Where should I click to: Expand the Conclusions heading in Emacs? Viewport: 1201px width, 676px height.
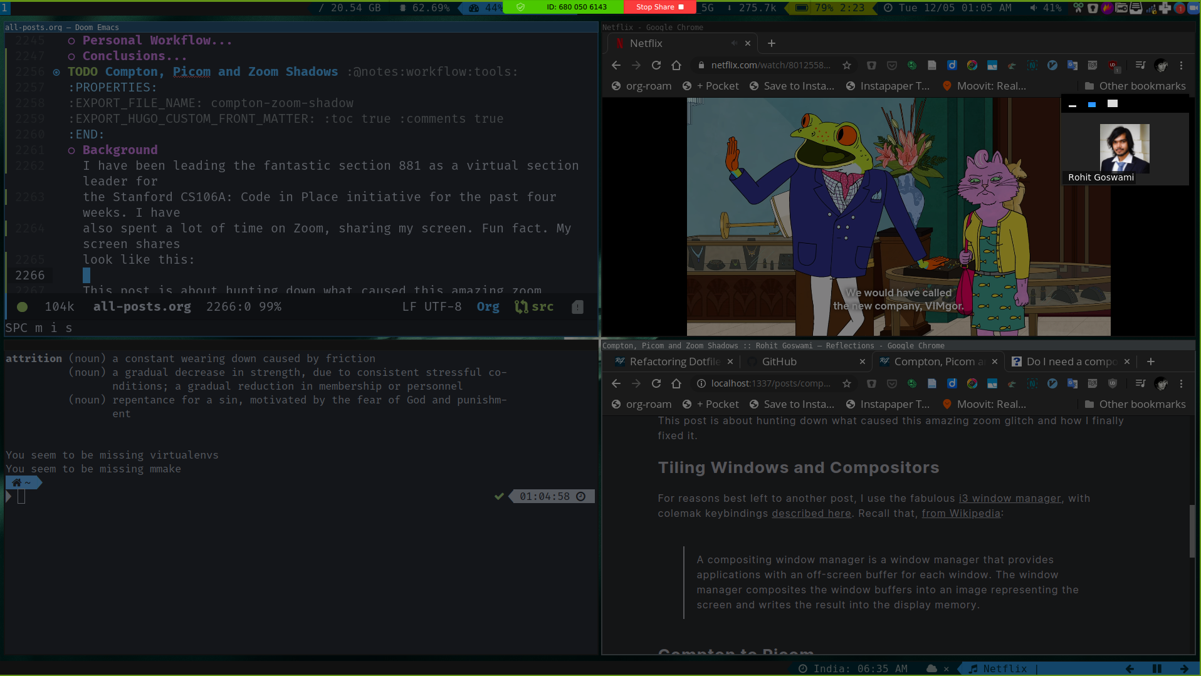135,56
